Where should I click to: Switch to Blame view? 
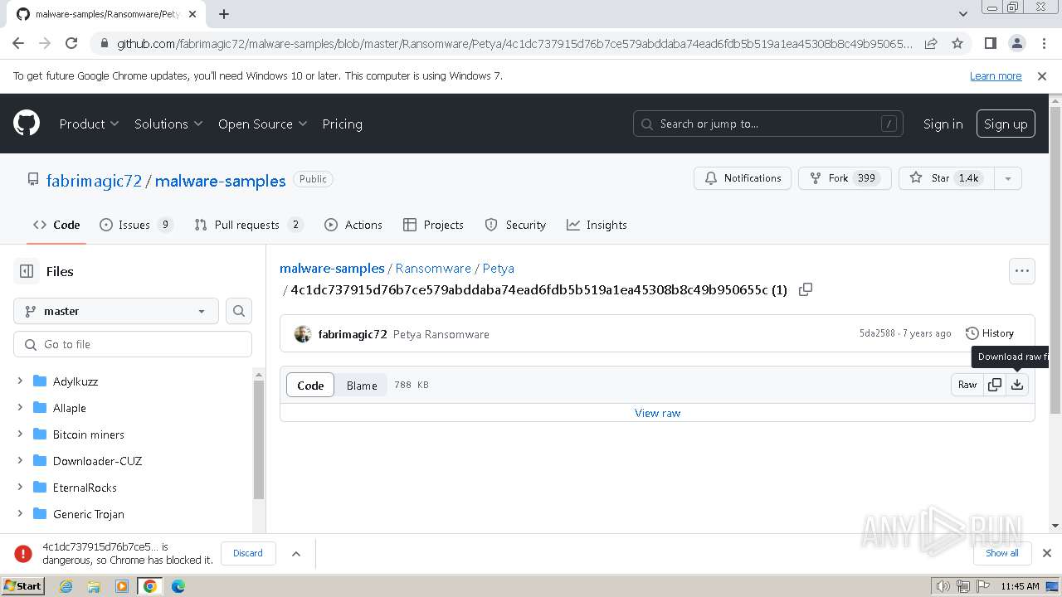(x=362, y=385)
